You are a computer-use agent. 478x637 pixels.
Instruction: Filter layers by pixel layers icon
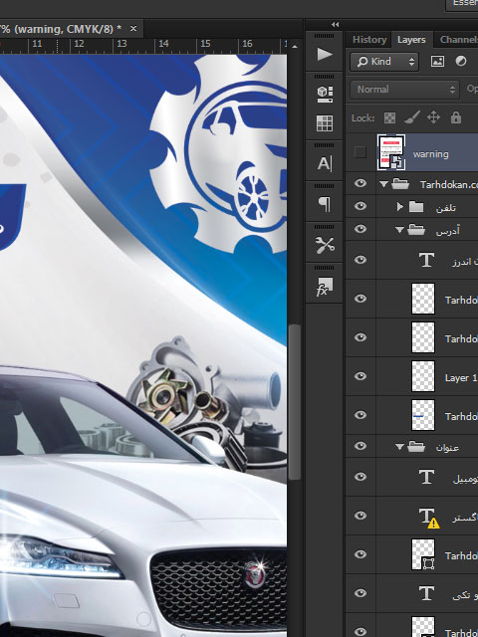[437, 62]
